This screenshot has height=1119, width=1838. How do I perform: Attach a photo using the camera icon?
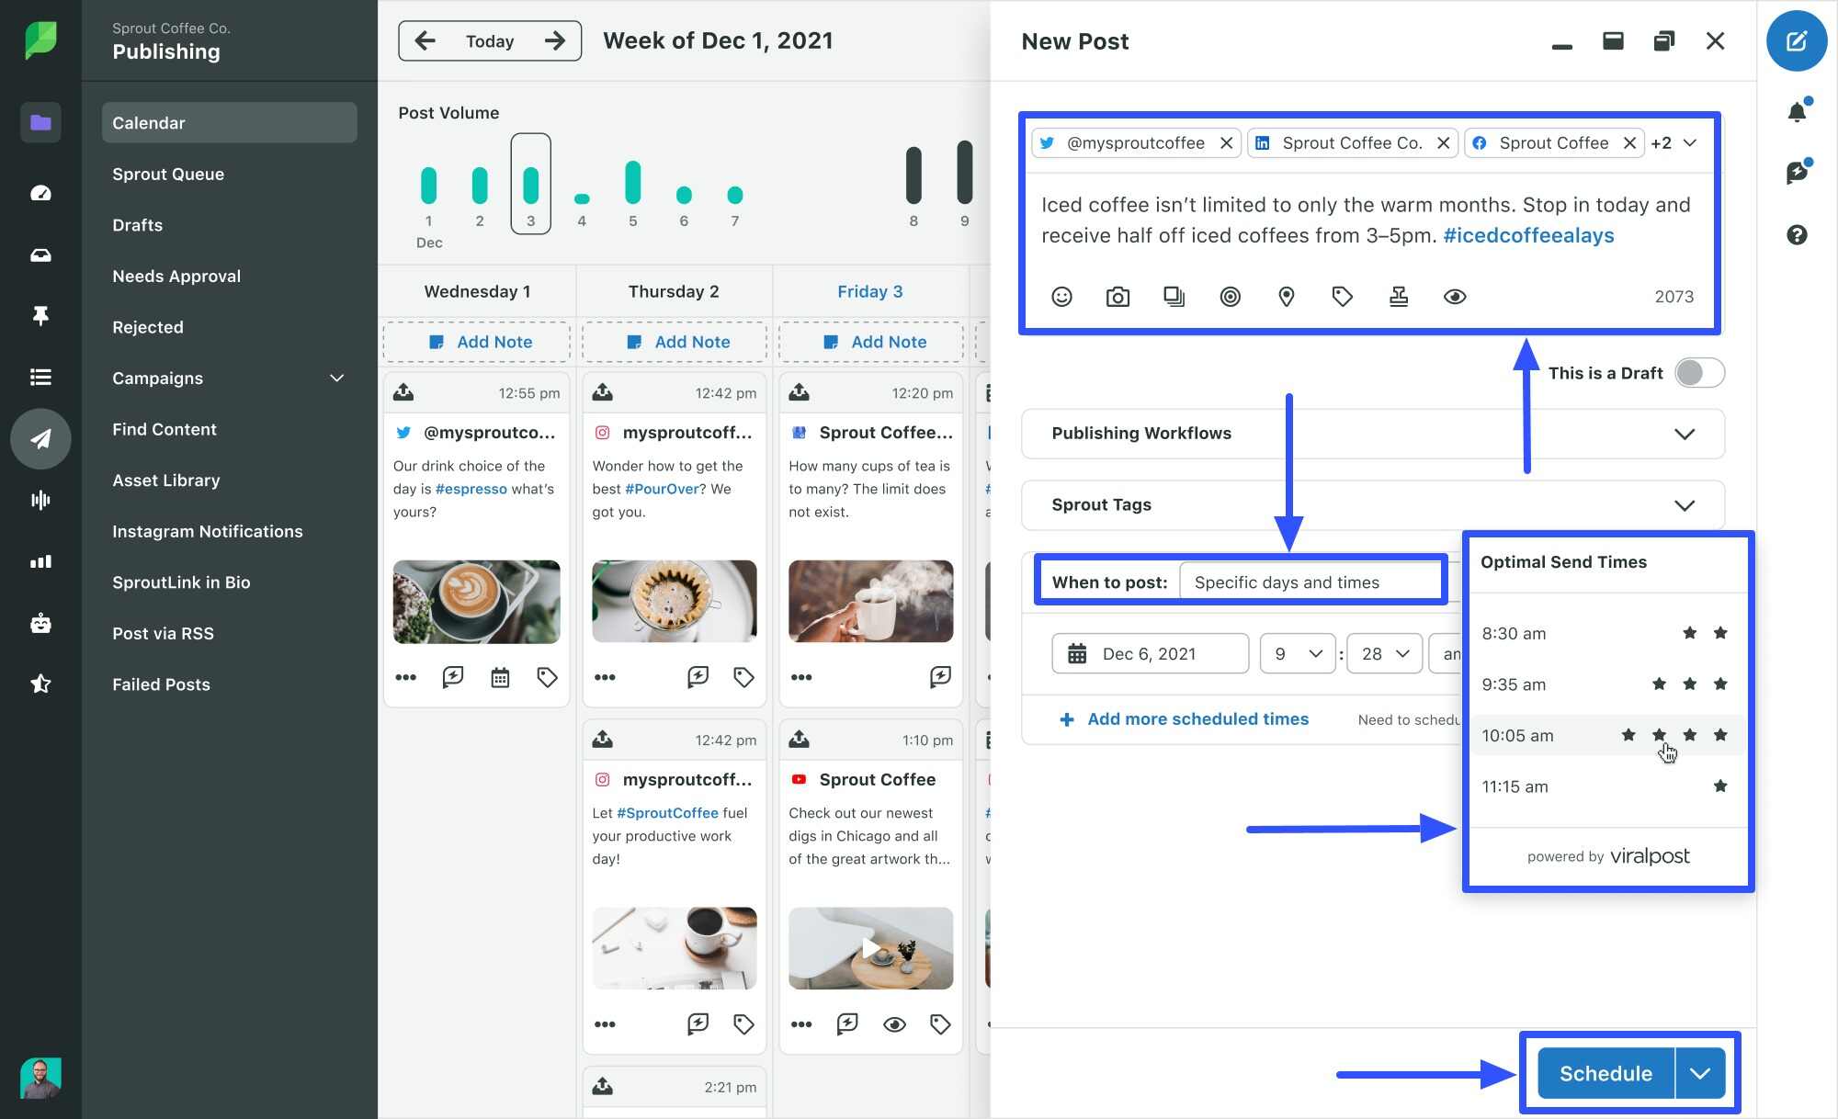1118,296
